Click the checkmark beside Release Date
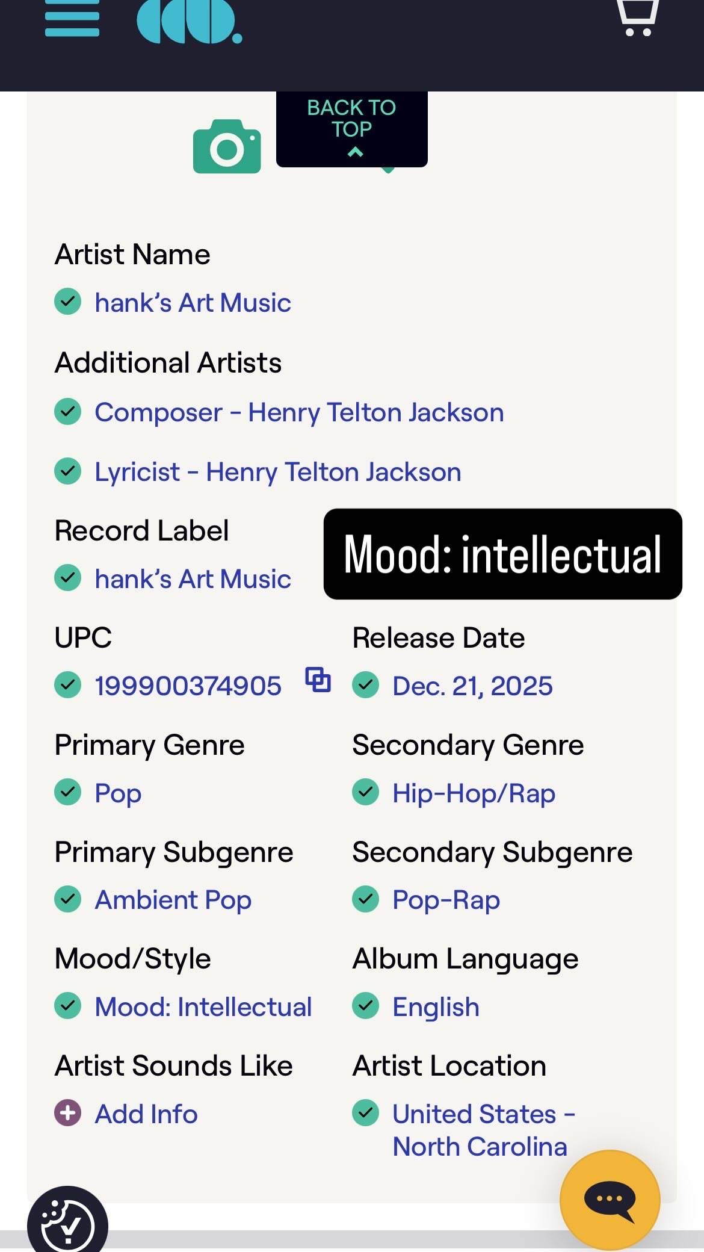Screen dimensions: 704x1252 pos(366,685)
